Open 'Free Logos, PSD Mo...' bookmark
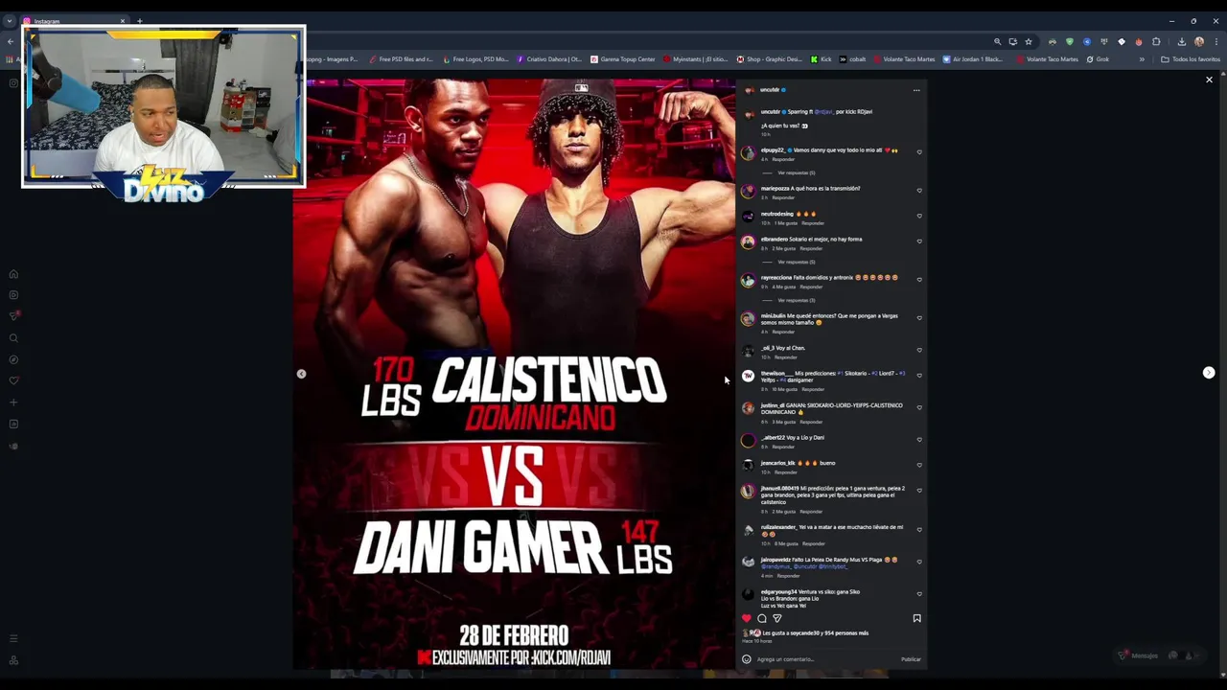The image size is (1227, 690). click(476, 59)
